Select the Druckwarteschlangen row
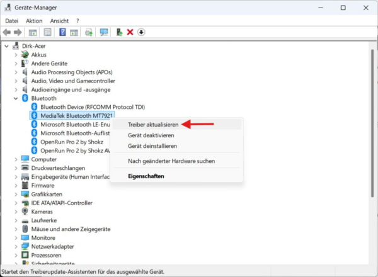 pyautogui.click(x=58, y=168)
